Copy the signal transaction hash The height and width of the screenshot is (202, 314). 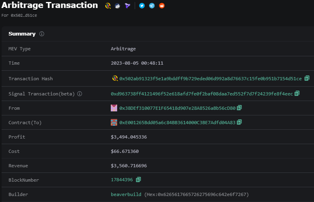297,93
